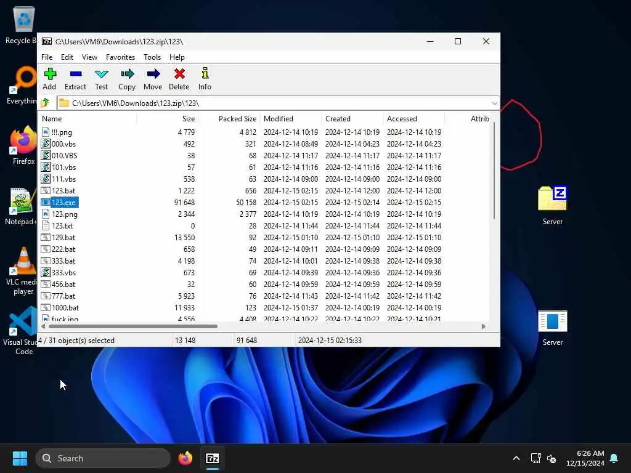Select the 123.png image icon
This screenshot has width=631, height=473.
(x=46, y=214)
